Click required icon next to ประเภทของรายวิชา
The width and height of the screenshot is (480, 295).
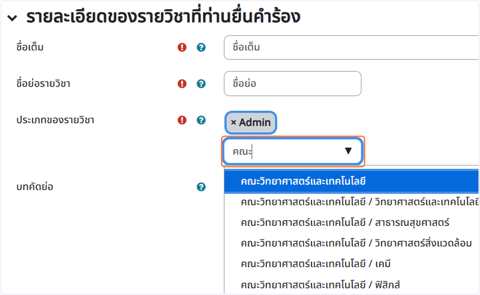[182, 120]
